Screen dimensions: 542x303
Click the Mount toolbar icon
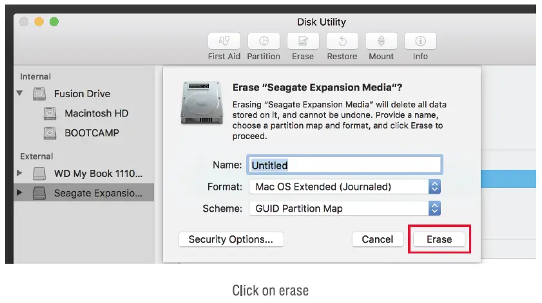click(381, 41)
